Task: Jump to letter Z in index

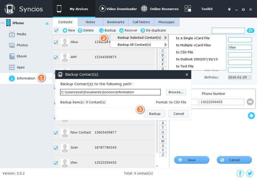Action: coord(163,155)
